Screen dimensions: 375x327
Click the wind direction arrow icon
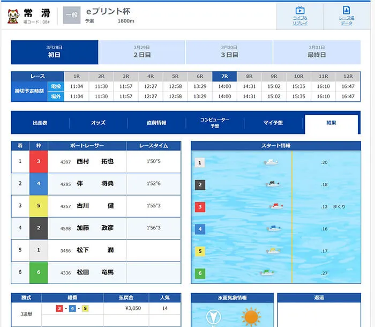pyautogui.click(x=214, y=317)
